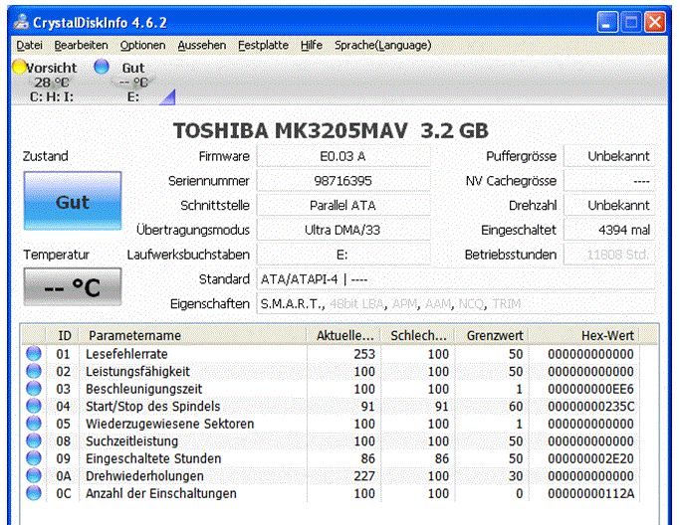Open the Sprache(Language) menu
Viewport: 680px width, 525px height.
368,45
